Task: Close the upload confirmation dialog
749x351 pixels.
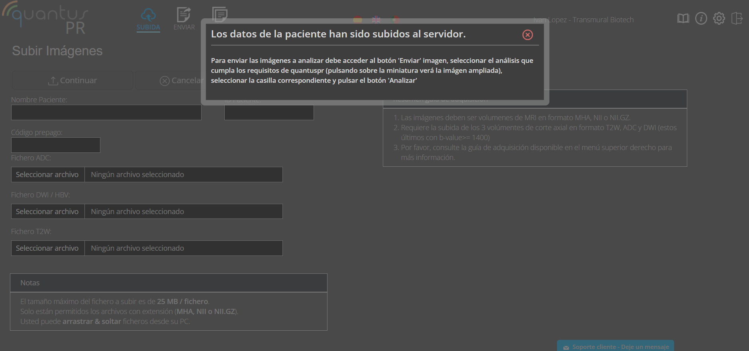Action: pos(527,35)
